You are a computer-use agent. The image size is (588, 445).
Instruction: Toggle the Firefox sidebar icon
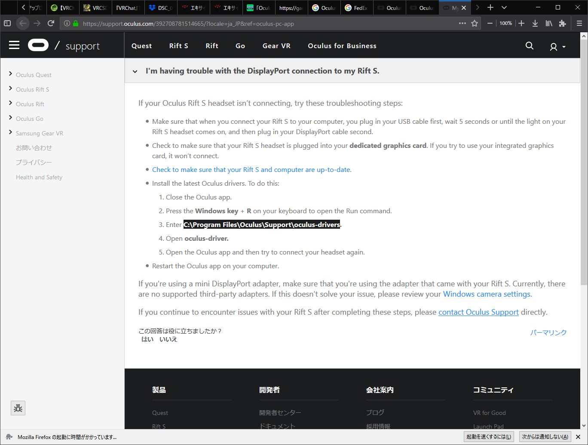pyautogui.click(x=7, y=23)
